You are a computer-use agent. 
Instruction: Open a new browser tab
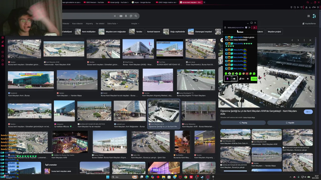204,2
